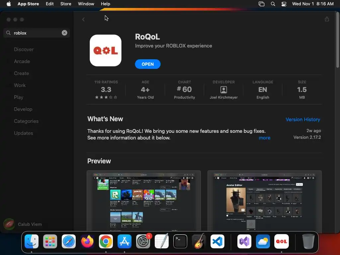Open Version History link
The height and width of the screenshot is (255, 340).
(303, 120)
